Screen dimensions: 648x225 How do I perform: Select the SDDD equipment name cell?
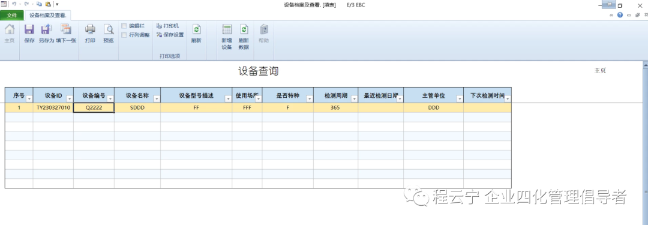click(137, 107)
